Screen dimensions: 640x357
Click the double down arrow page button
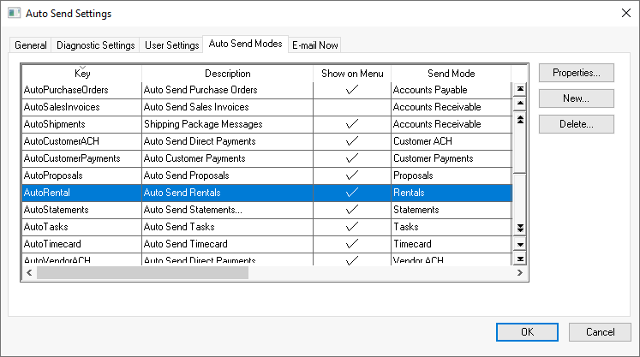click(519, 228)
